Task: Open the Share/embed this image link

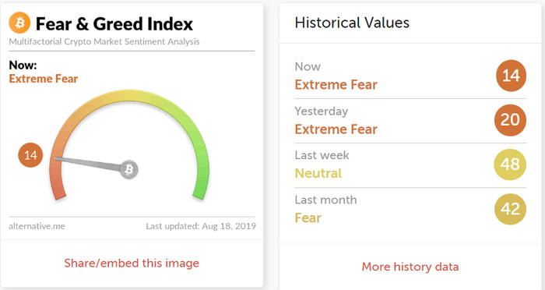Action: 132,263
